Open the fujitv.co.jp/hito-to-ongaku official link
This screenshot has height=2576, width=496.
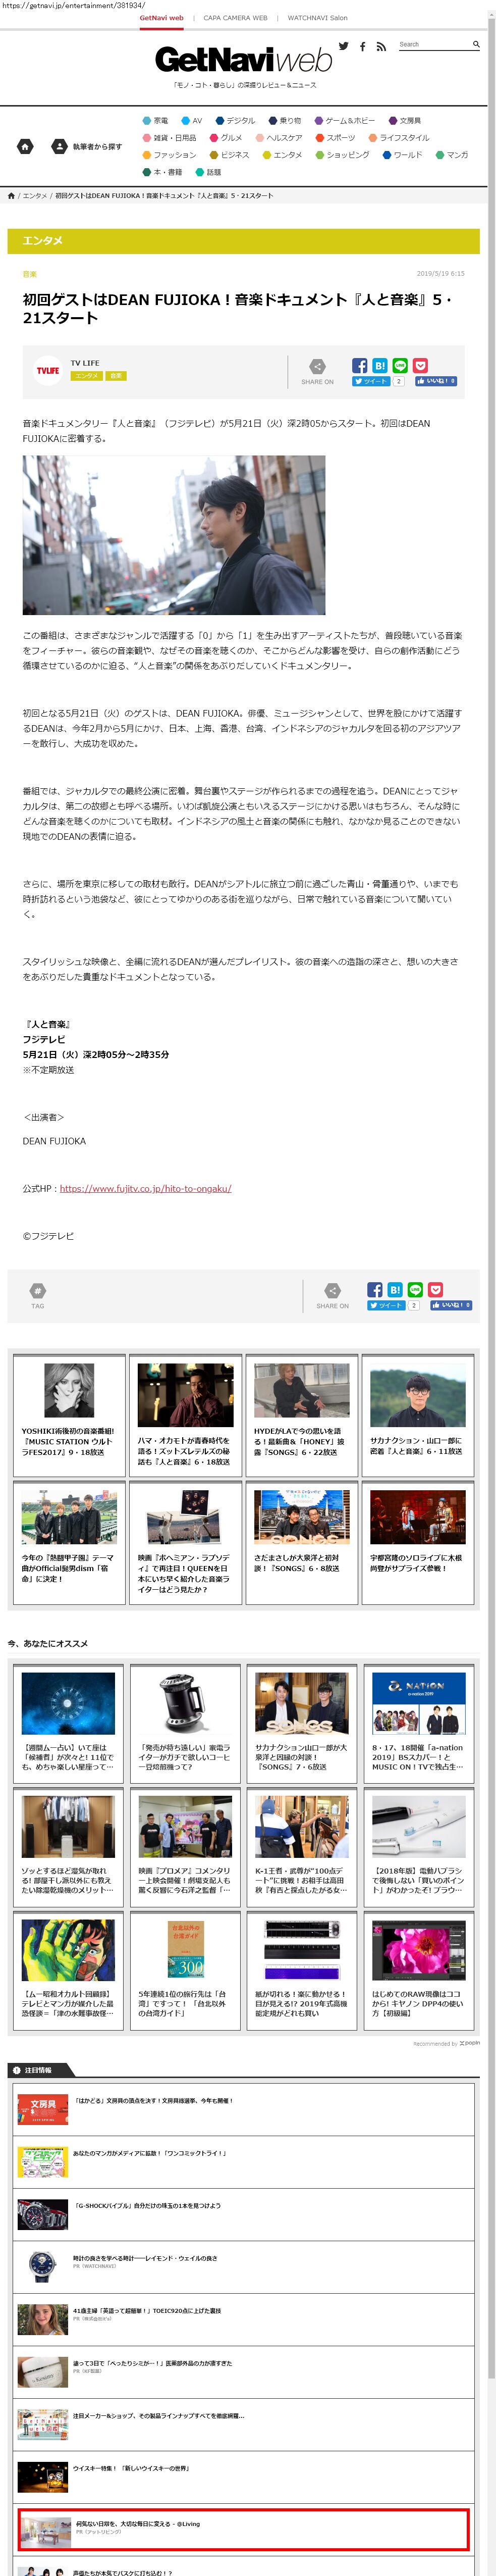pyautogui.click(x=145, y=1188)
